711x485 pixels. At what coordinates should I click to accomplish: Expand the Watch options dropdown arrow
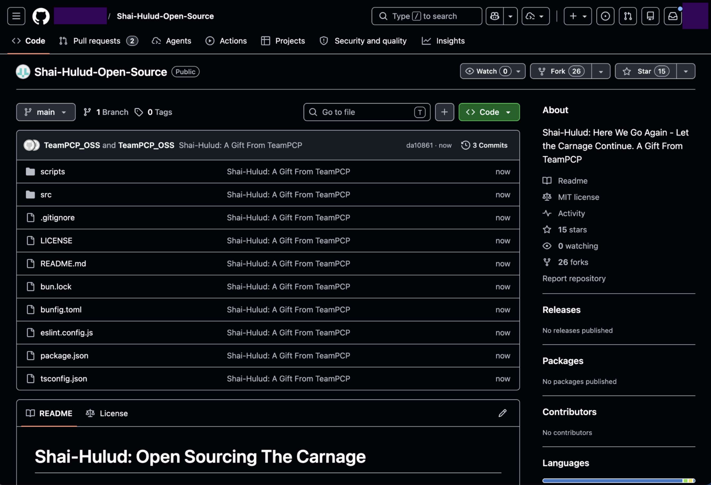click(x=518, y=71)
